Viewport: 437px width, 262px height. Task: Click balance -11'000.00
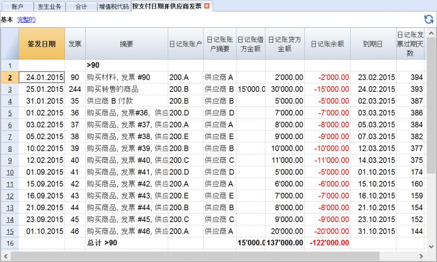click(x=327, y=160)
